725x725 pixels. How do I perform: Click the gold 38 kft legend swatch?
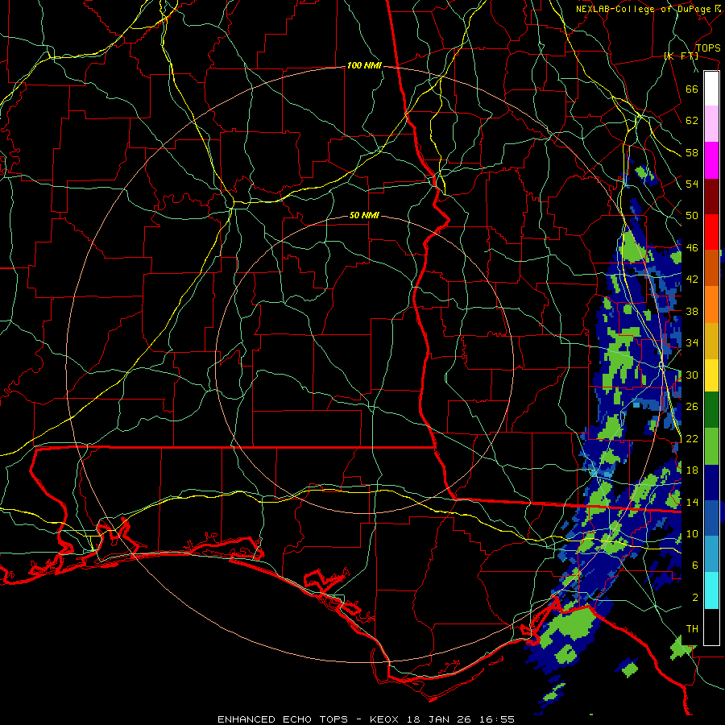(x=711, y=341)
